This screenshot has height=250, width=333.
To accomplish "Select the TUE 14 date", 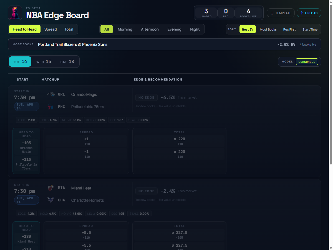I will [20, 62].
